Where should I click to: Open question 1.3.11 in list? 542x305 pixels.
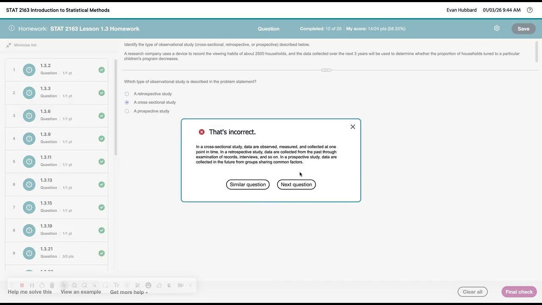[57, 161]
